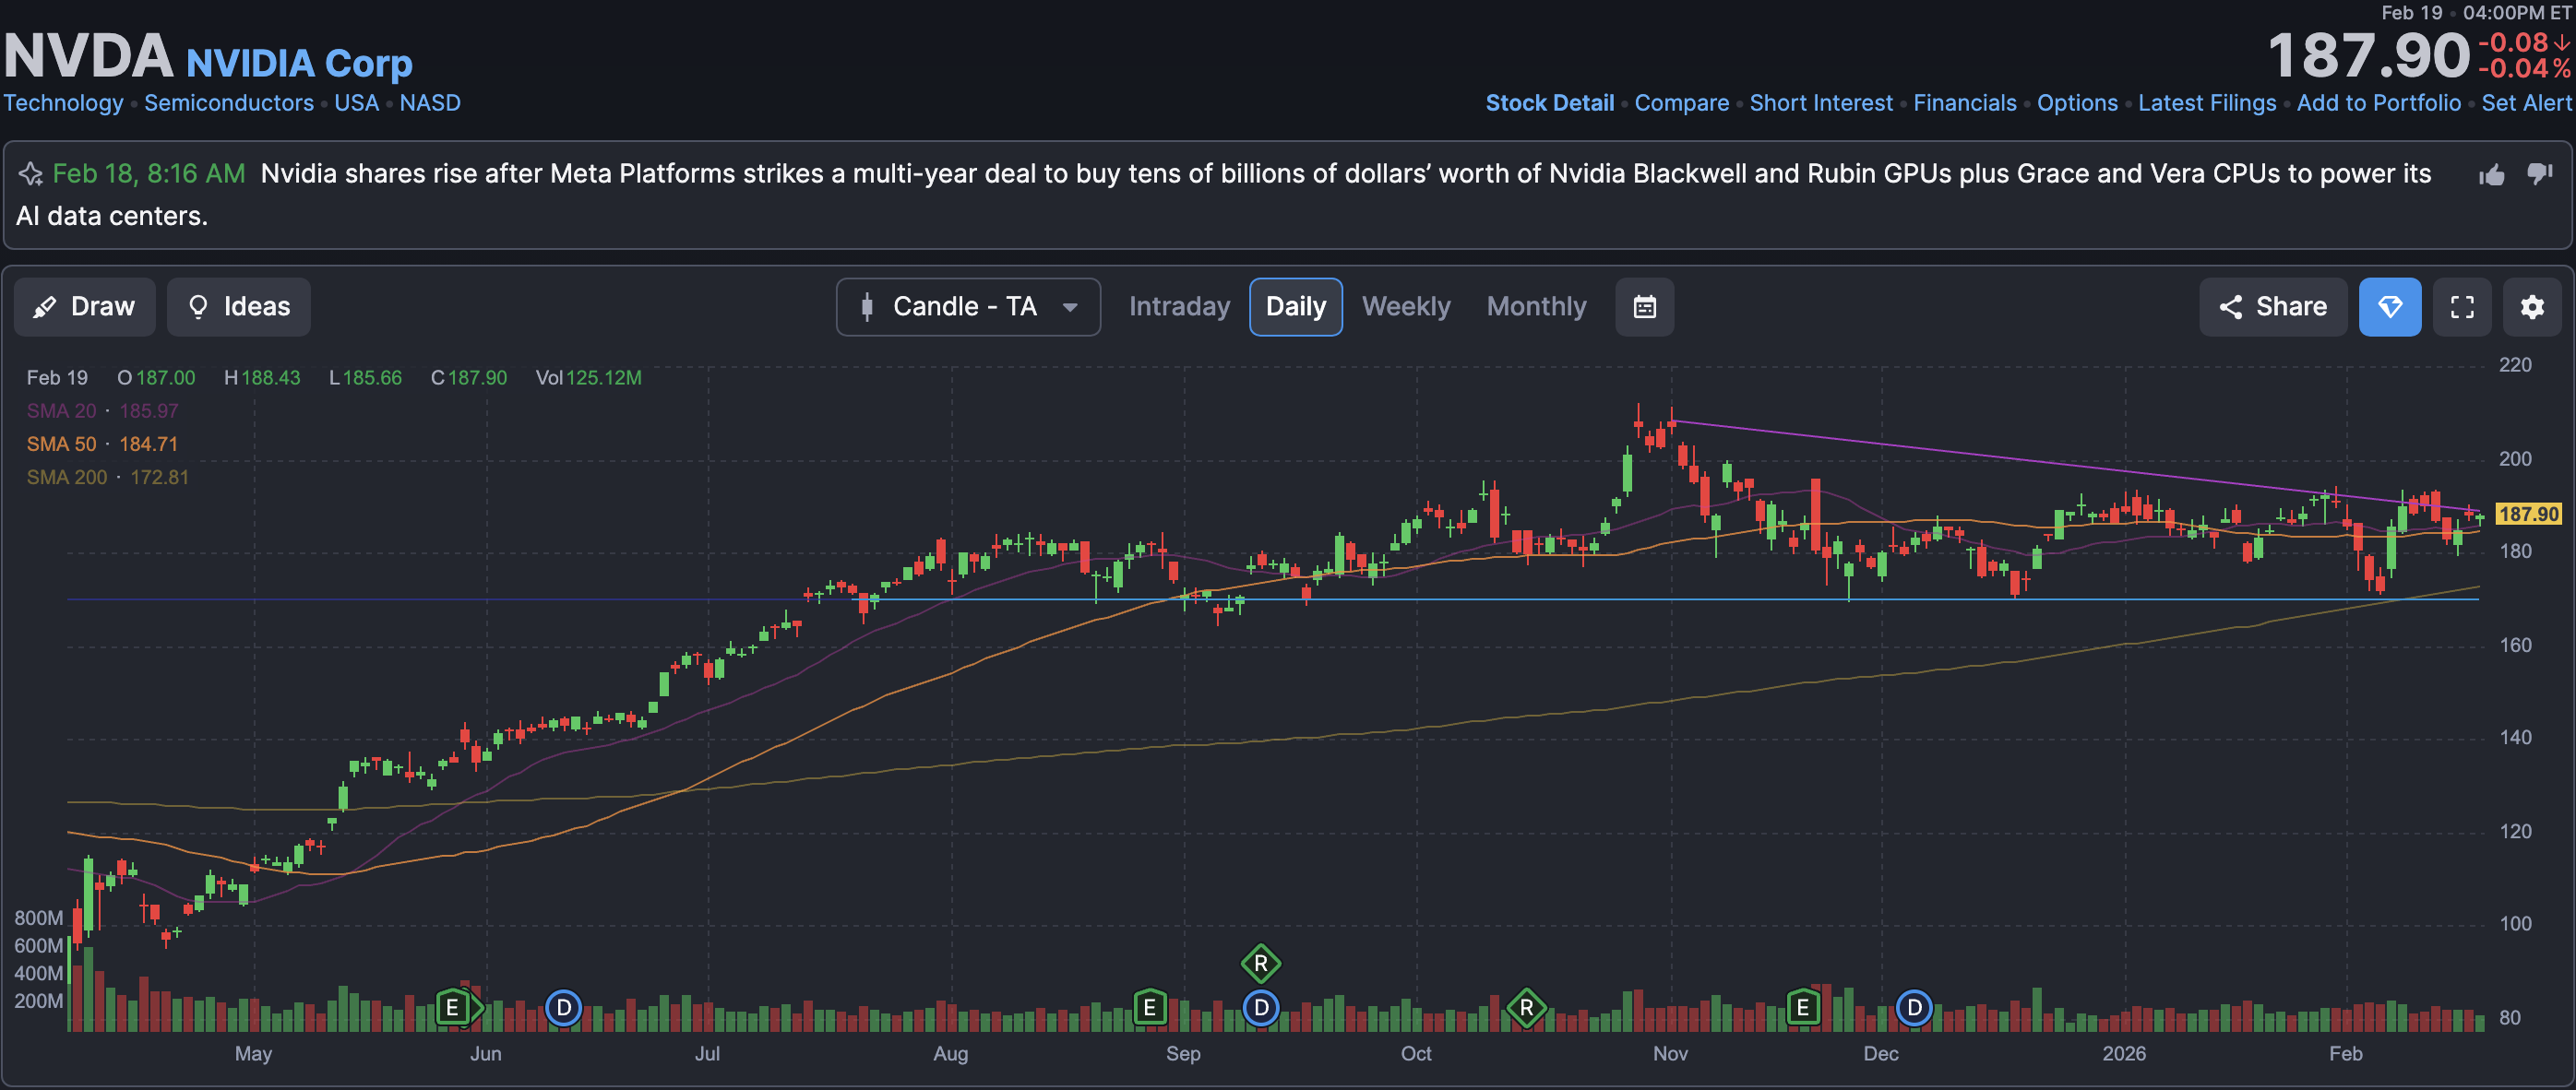Switch to the Weekly timeframe
The height and width of the screenshot is (1090, 2576).
coord(1405,307)
